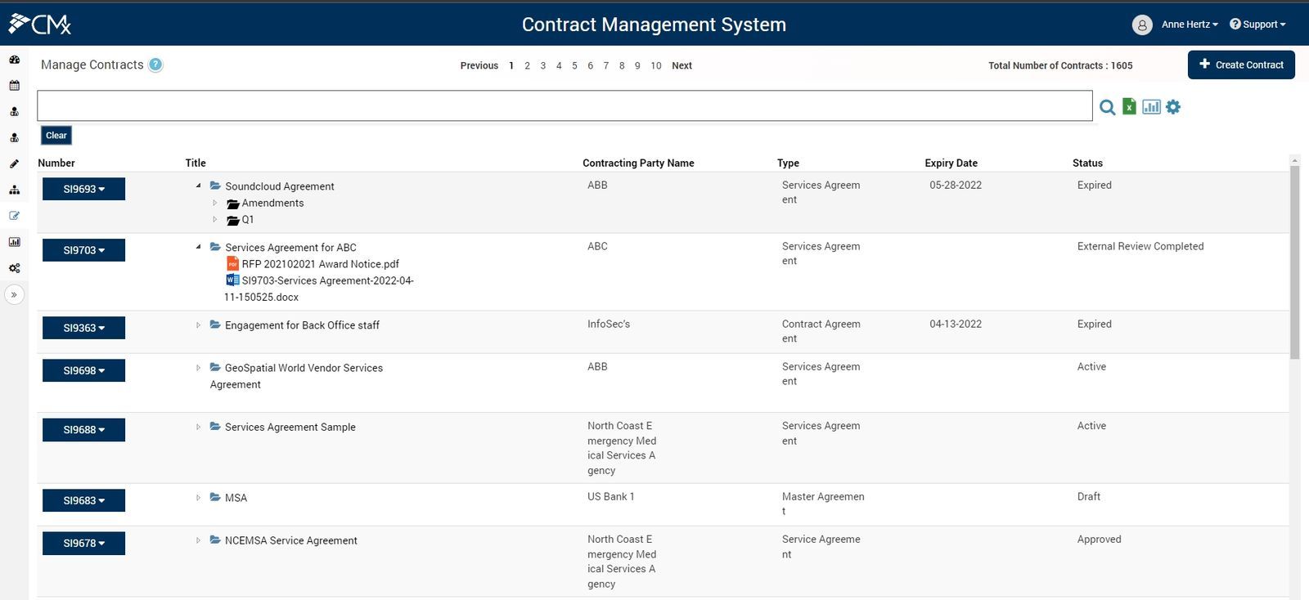Click the Word icon for SI9703 docx

(232, 280)
